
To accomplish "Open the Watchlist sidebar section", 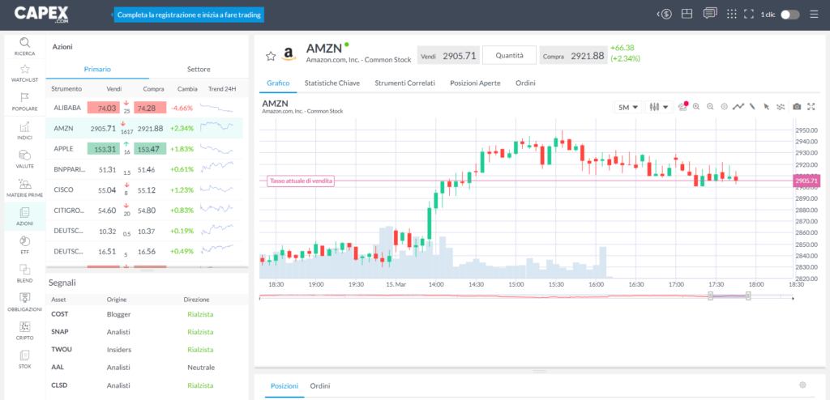I will pos(25,73).
